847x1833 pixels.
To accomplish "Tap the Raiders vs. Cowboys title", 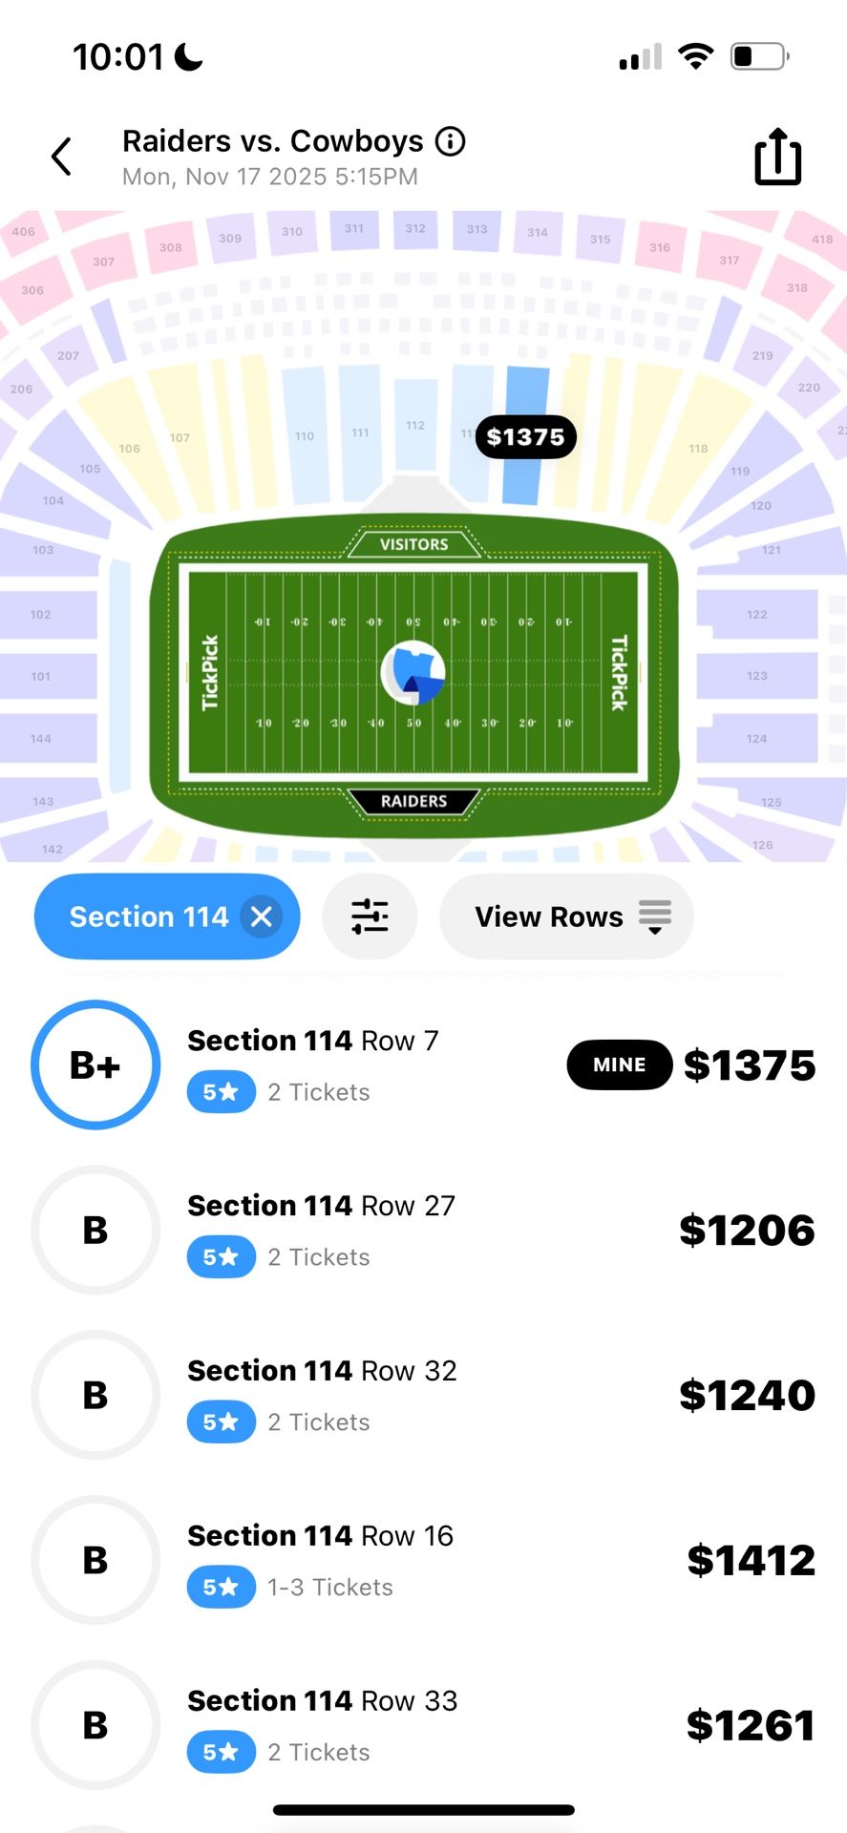I will [272, 141].
